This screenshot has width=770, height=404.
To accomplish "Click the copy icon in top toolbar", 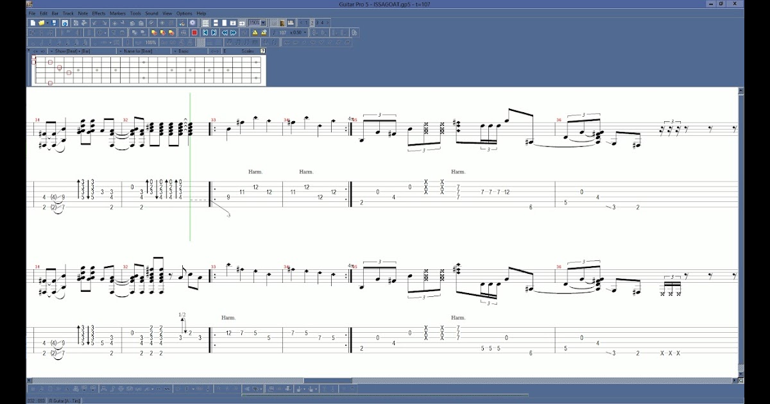I will pos(132,23).
